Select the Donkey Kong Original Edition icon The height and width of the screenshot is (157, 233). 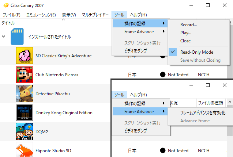[x=25, y=112]
